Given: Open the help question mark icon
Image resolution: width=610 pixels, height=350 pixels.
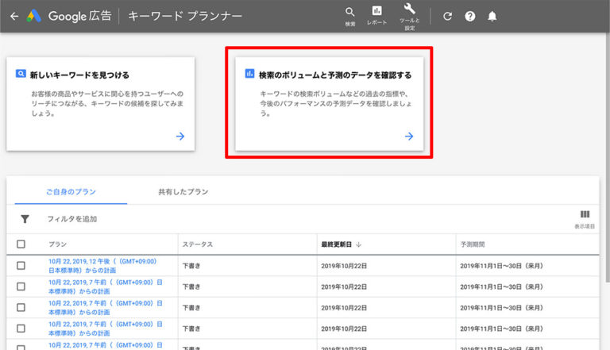Looking at the screenshot, I should click(470, 17).
